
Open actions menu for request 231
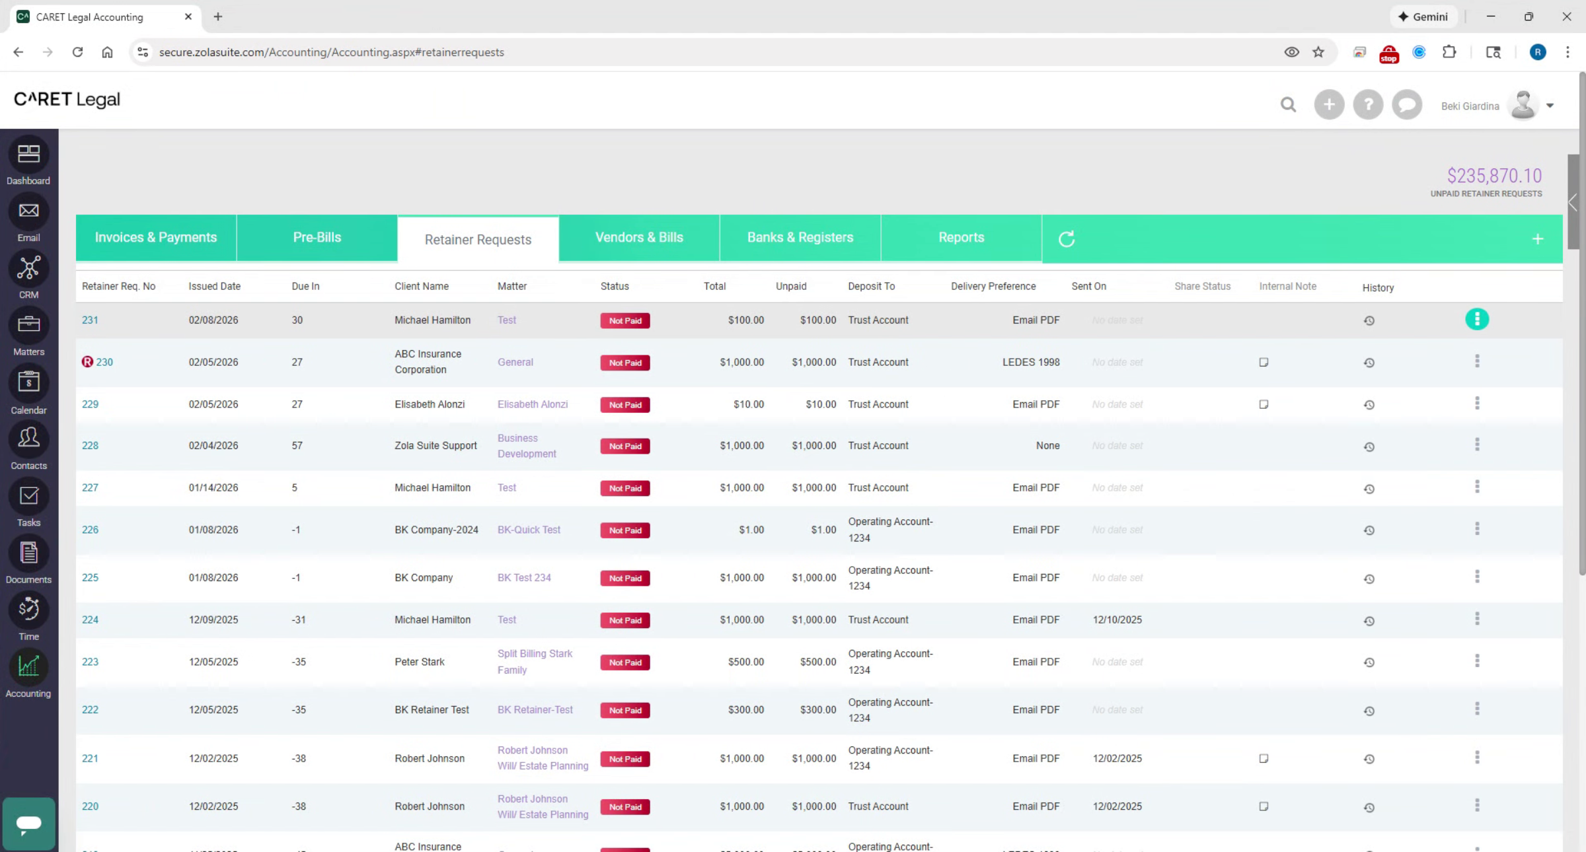point(1477,319)
